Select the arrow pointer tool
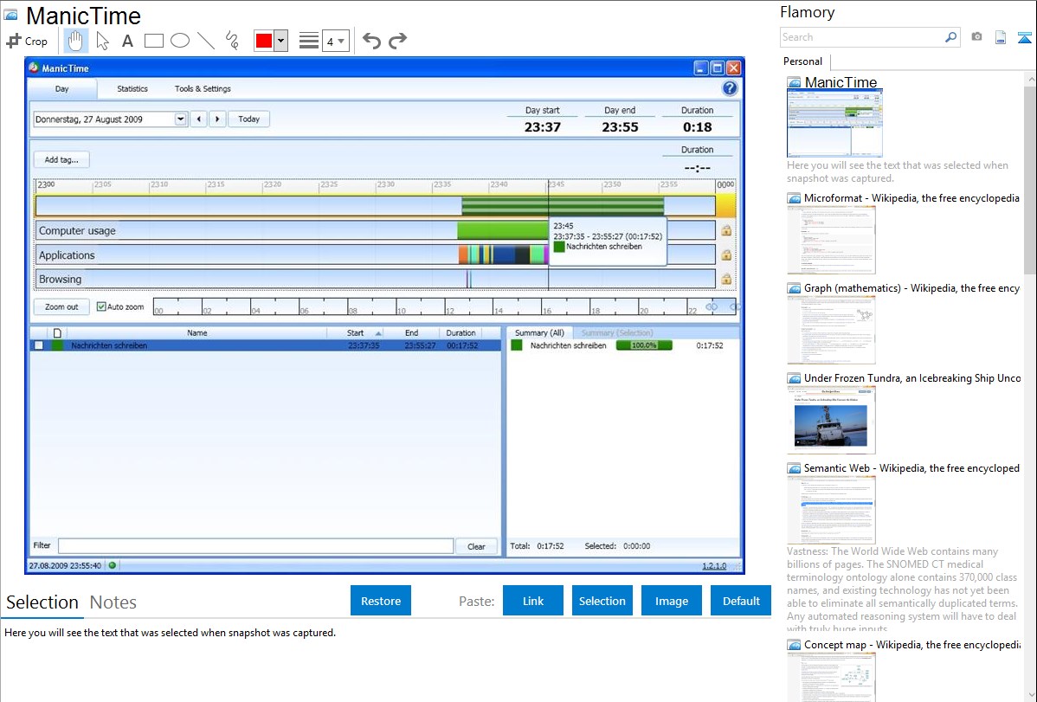The image size is (1037, 702). tap(102, 41)
